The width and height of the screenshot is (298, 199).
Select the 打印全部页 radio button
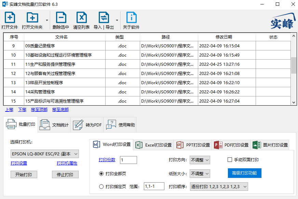click(x=101, y=173)
